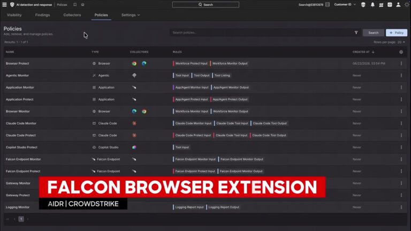Click the shield logo icon
411x231 pixels.
[x=12, y=5]
